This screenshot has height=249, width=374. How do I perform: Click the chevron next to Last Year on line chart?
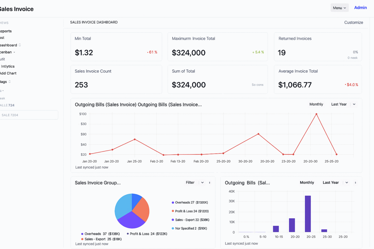(354, 104)
